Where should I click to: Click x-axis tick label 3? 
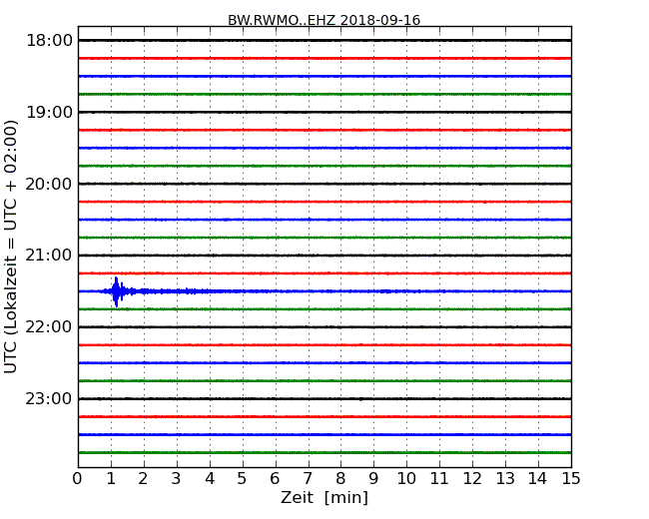177,479
